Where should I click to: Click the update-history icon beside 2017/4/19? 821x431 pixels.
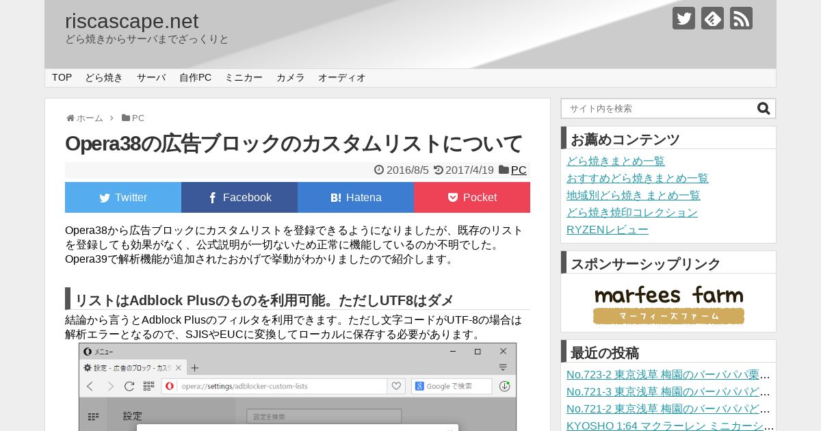(439, 170)
